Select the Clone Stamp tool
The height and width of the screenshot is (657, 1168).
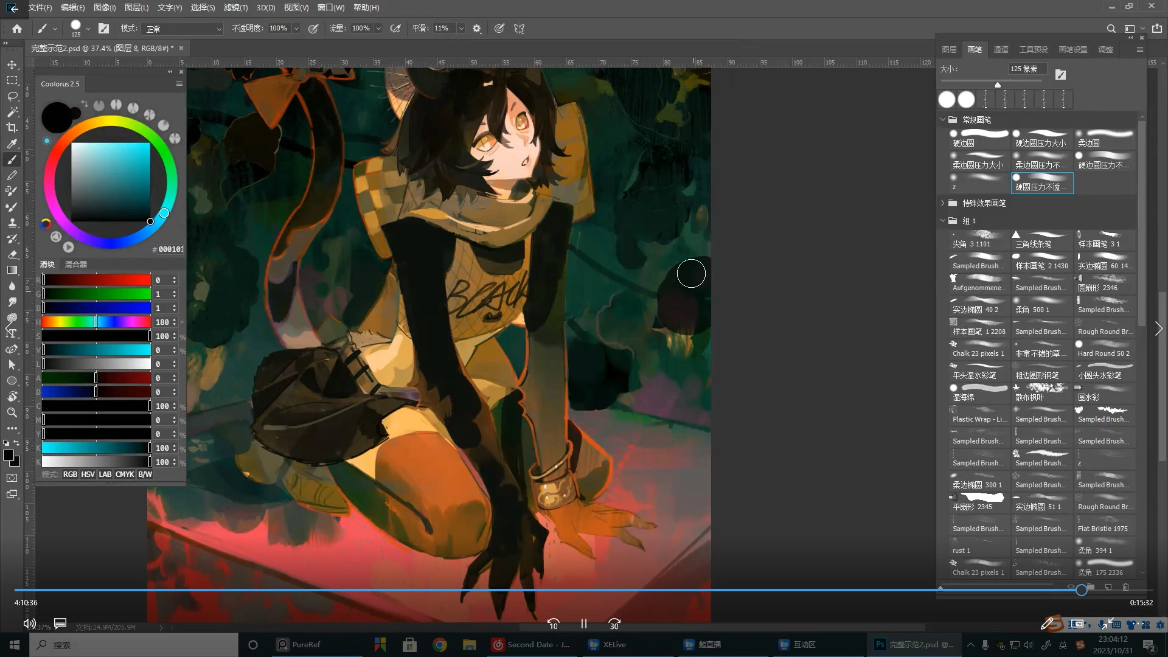click(x=12, y=223)
